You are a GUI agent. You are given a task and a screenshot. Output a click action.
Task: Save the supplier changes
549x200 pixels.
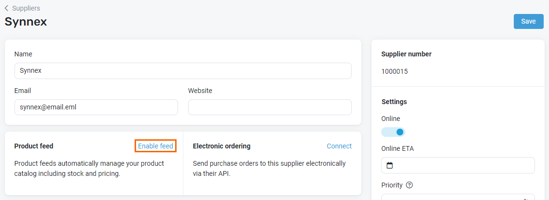click(x=528, y=21)
